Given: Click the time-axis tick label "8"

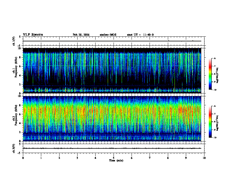Looking at the screenshot, I should [x=168, y=158].
